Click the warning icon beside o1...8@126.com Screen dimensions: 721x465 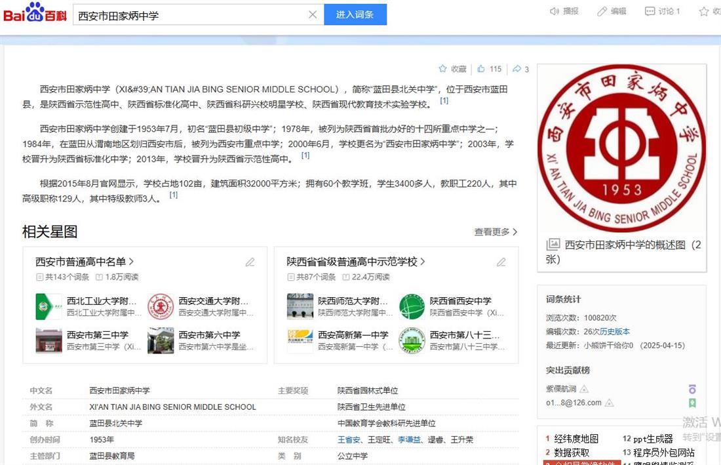[x=610, y=403]
